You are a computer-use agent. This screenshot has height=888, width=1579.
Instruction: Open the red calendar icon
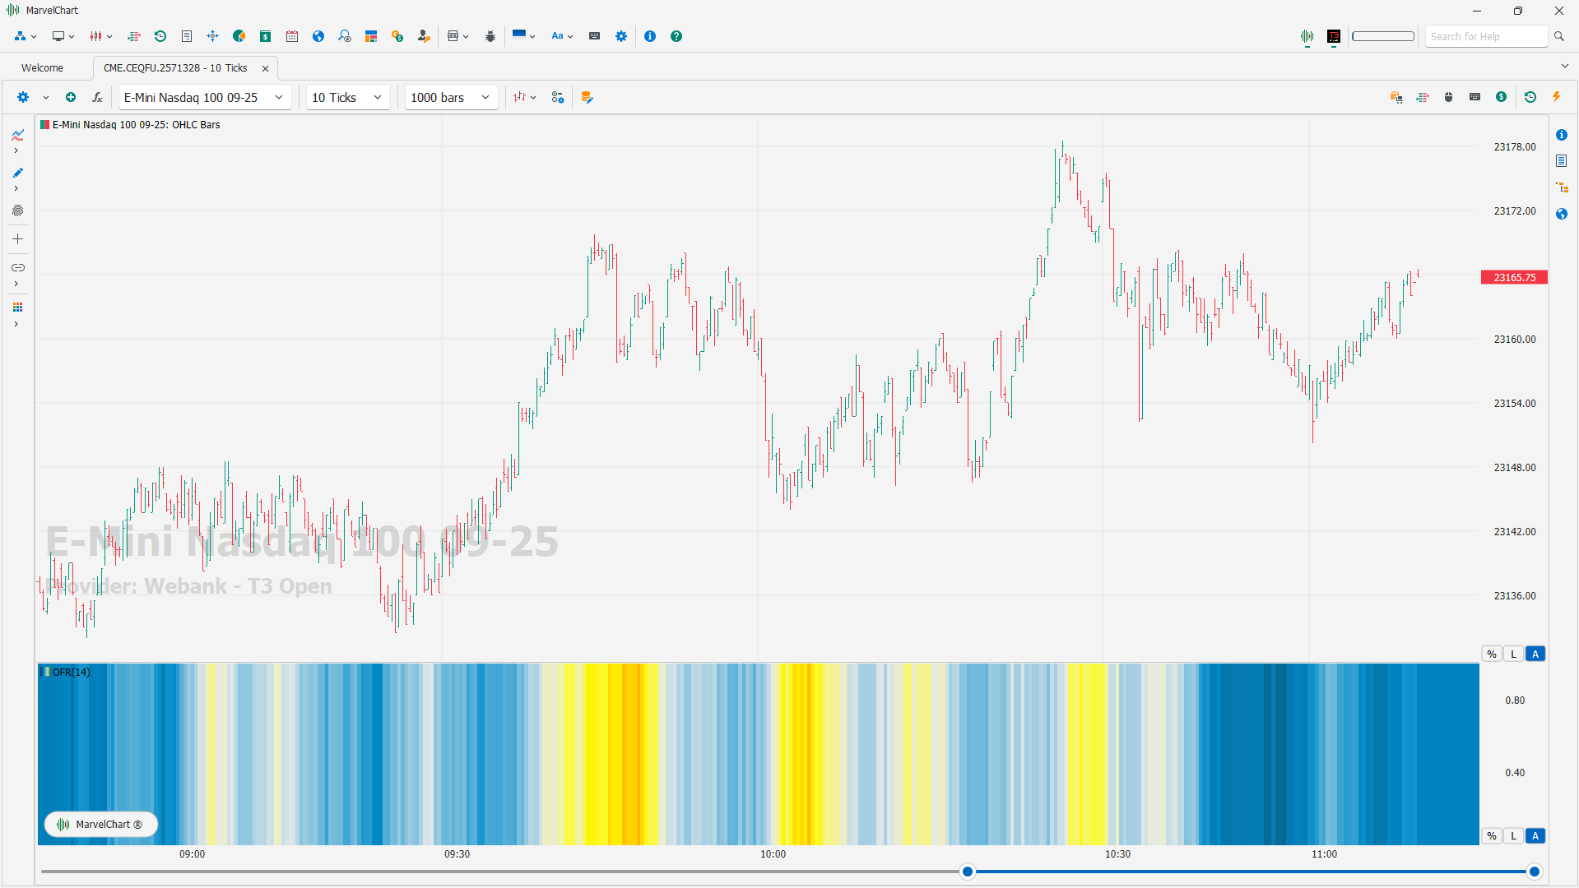(x=292, y=36)
